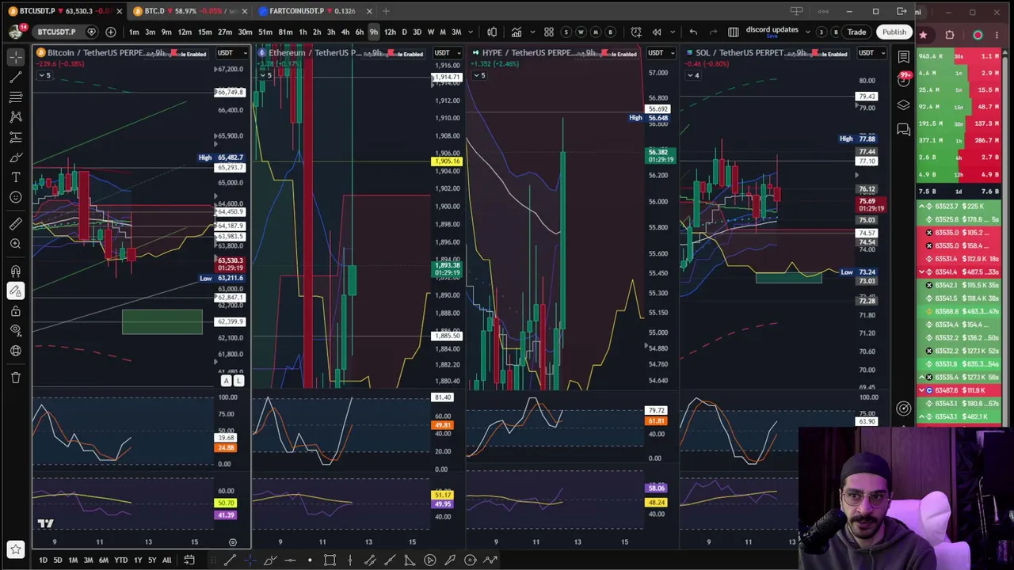
Task: Select the brush drawing tool
Action: point(16,158)
